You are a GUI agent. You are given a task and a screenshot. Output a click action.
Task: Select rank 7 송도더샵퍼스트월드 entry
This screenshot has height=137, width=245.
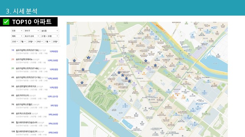pos(35,106)
